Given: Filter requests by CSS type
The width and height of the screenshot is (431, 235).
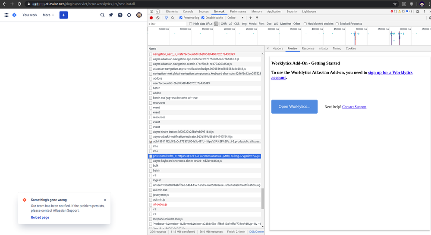Looking at the screenshot, I should 237,24.
